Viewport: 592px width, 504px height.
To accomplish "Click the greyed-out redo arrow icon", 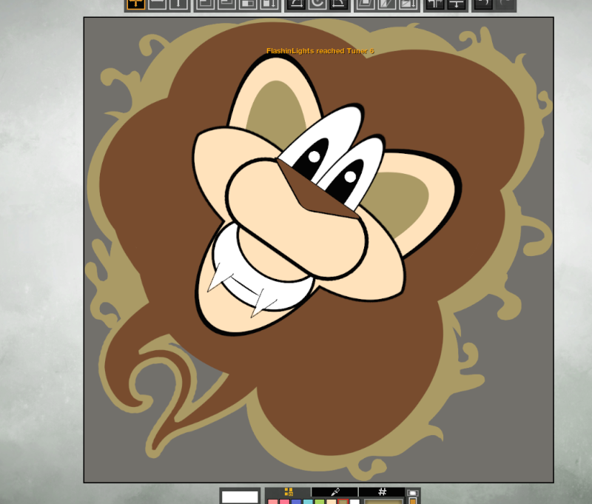I will [x=505, y=4].
